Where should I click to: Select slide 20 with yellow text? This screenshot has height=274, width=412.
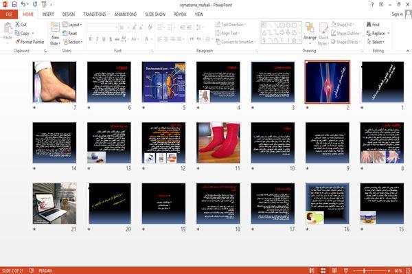click(109, 203)
